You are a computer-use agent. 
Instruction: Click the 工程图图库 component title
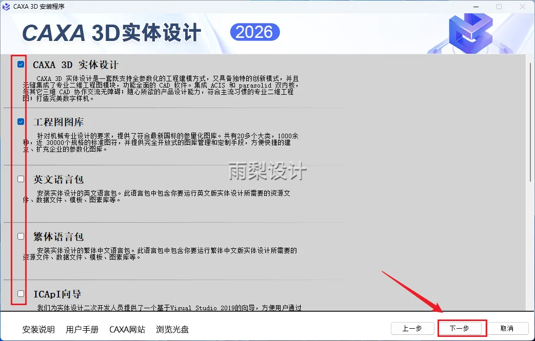pos(58,122)
